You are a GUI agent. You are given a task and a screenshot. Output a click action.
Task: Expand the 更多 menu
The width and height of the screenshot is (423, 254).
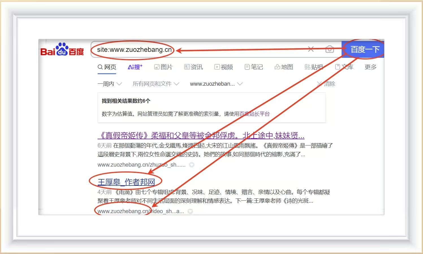[370, 67]
